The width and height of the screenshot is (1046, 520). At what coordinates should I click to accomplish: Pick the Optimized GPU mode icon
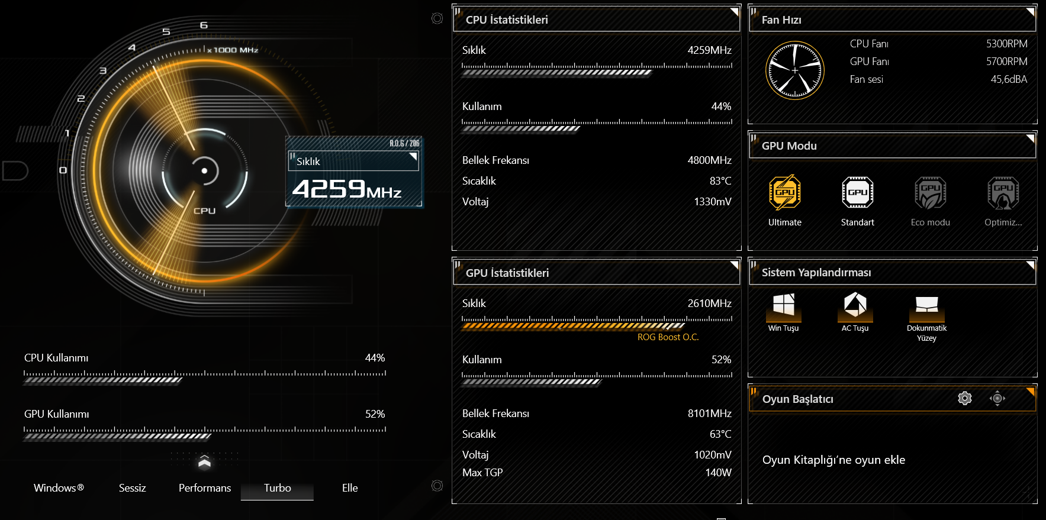click(x=1003, y=193)
